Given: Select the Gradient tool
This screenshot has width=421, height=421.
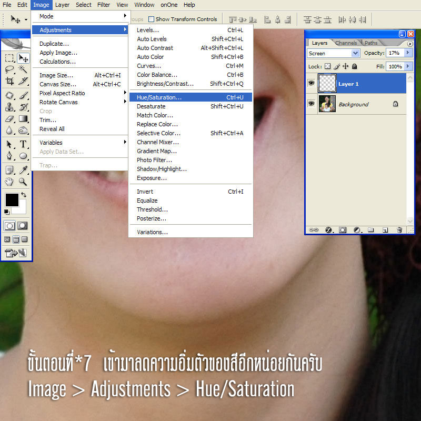Looking at the screenshot, I should point(23,119).
